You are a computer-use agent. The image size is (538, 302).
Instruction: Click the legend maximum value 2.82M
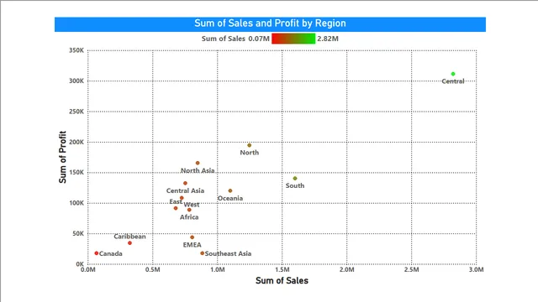point(328,39)
